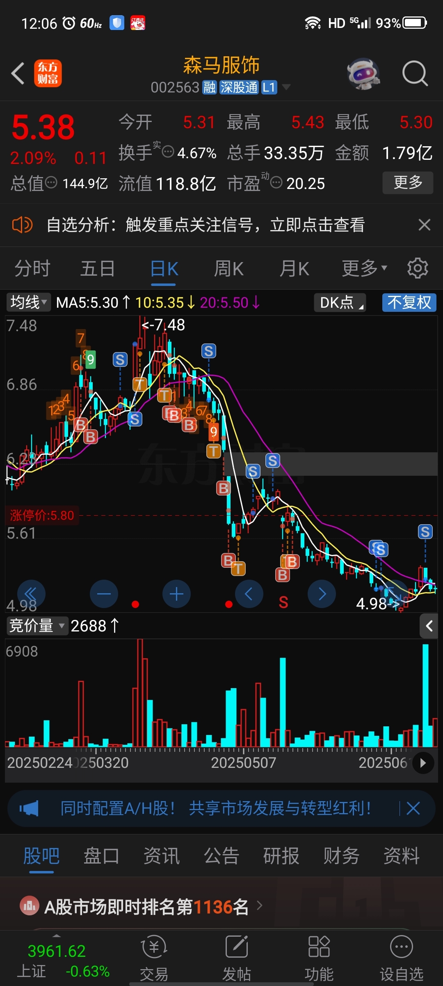Tap 上证 index 3961.62 ticker
The image size is (443, 986).
click(63, 961)
